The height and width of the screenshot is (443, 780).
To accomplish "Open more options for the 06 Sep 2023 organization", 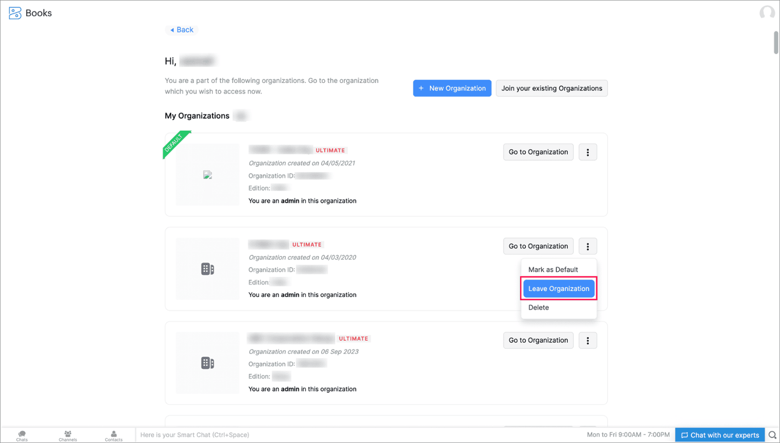I will tap(587, 340).
